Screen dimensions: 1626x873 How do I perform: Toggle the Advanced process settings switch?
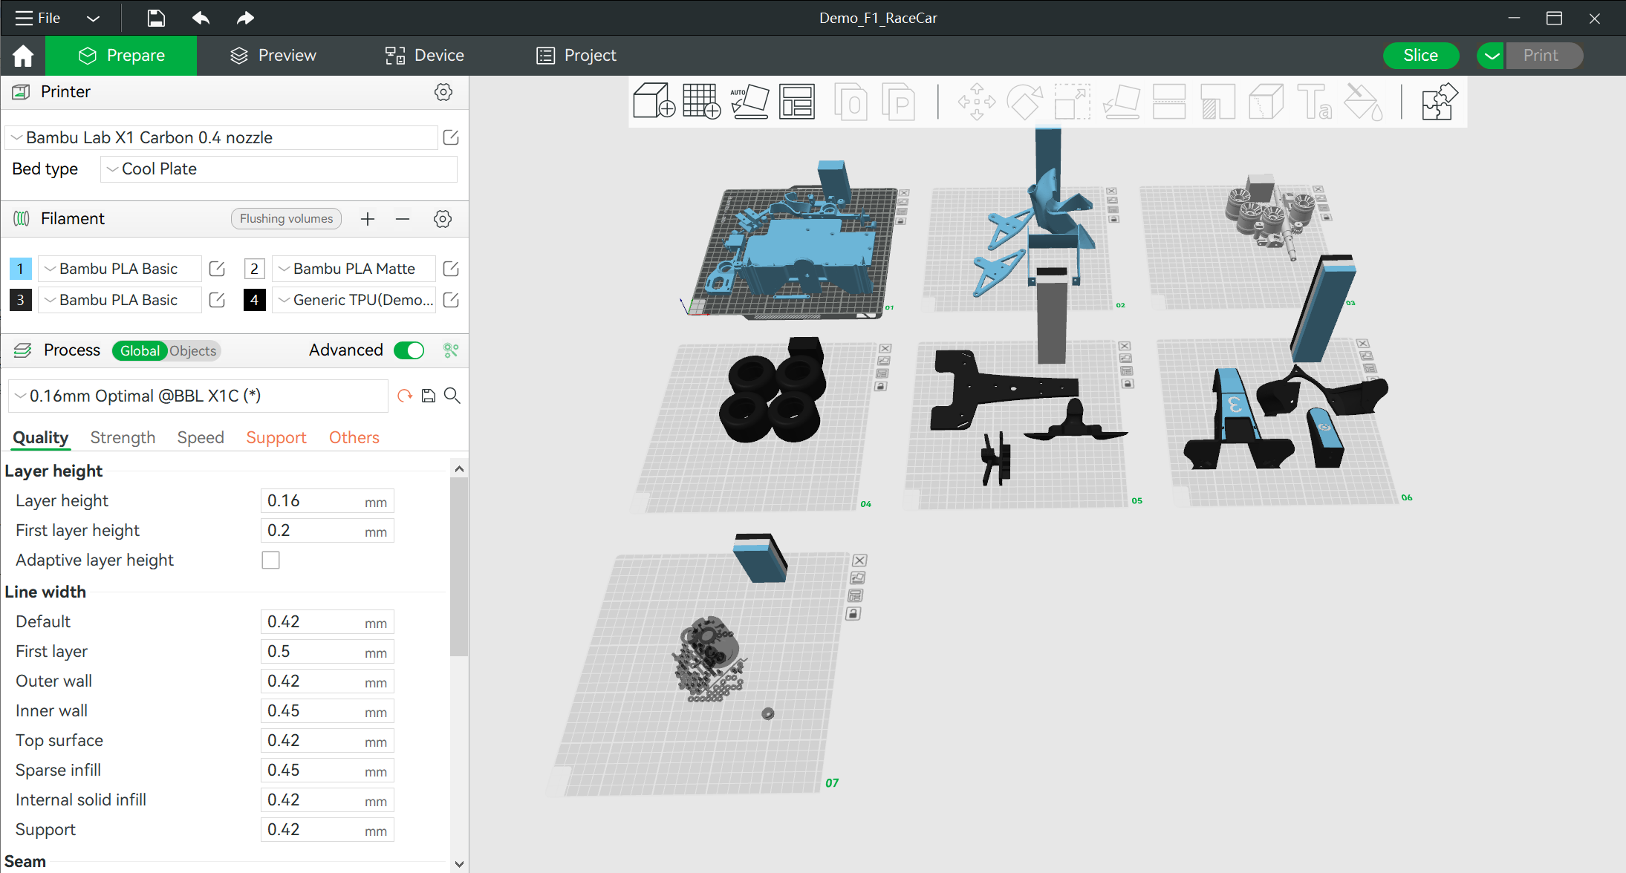click(x=410, y=350)
